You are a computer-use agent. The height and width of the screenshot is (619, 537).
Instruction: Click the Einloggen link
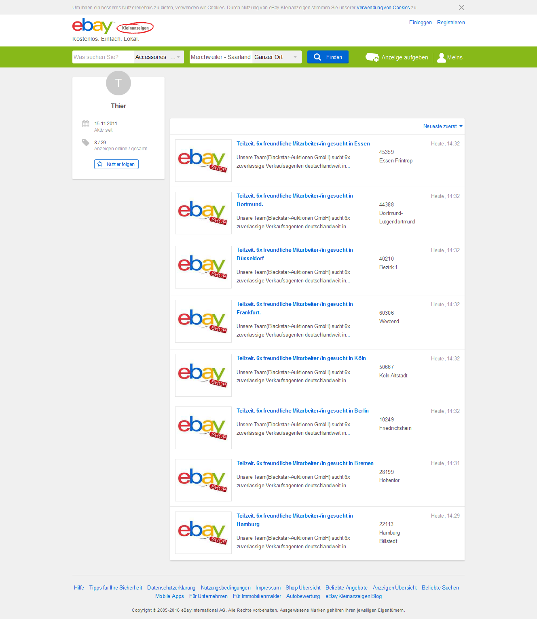coord(420,23)
